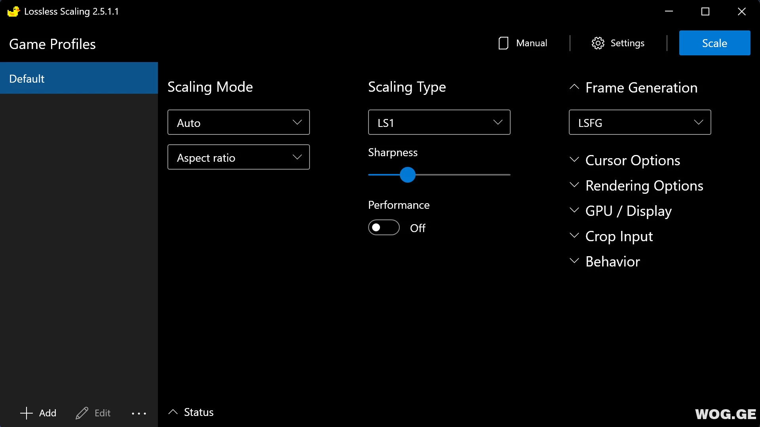Click the Add profile label
The height and width of the screenshot is (427, 760).
coord(47,413)
